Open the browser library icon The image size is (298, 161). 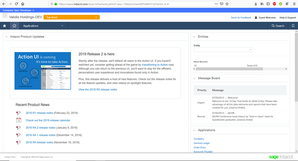point(262,4)
